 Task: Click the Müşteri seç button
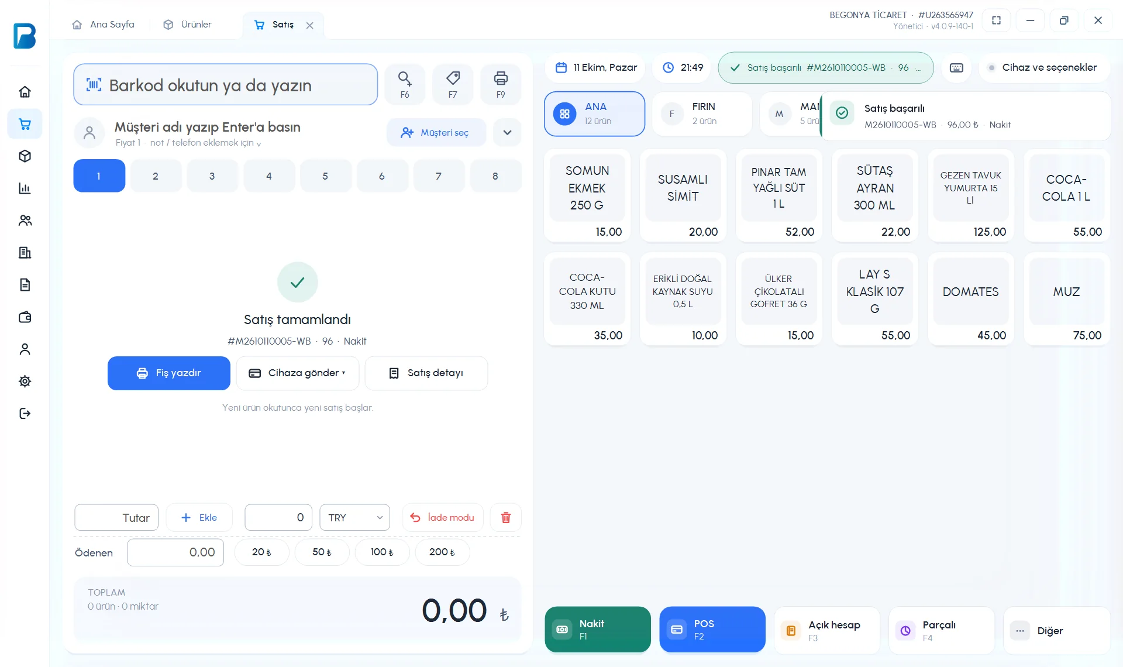436,132
